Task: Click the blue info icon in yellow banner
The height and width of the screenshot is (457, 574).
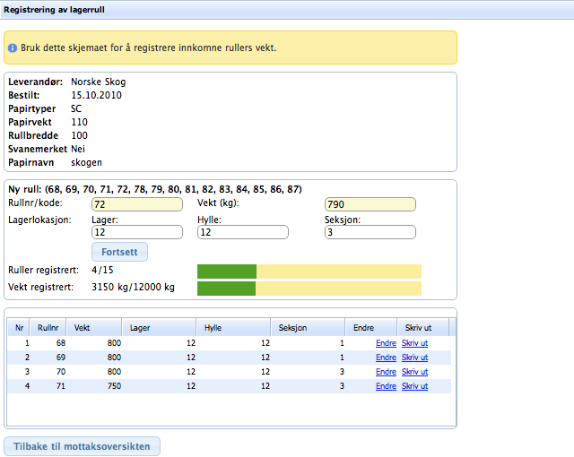Action: tap(13, 47)
